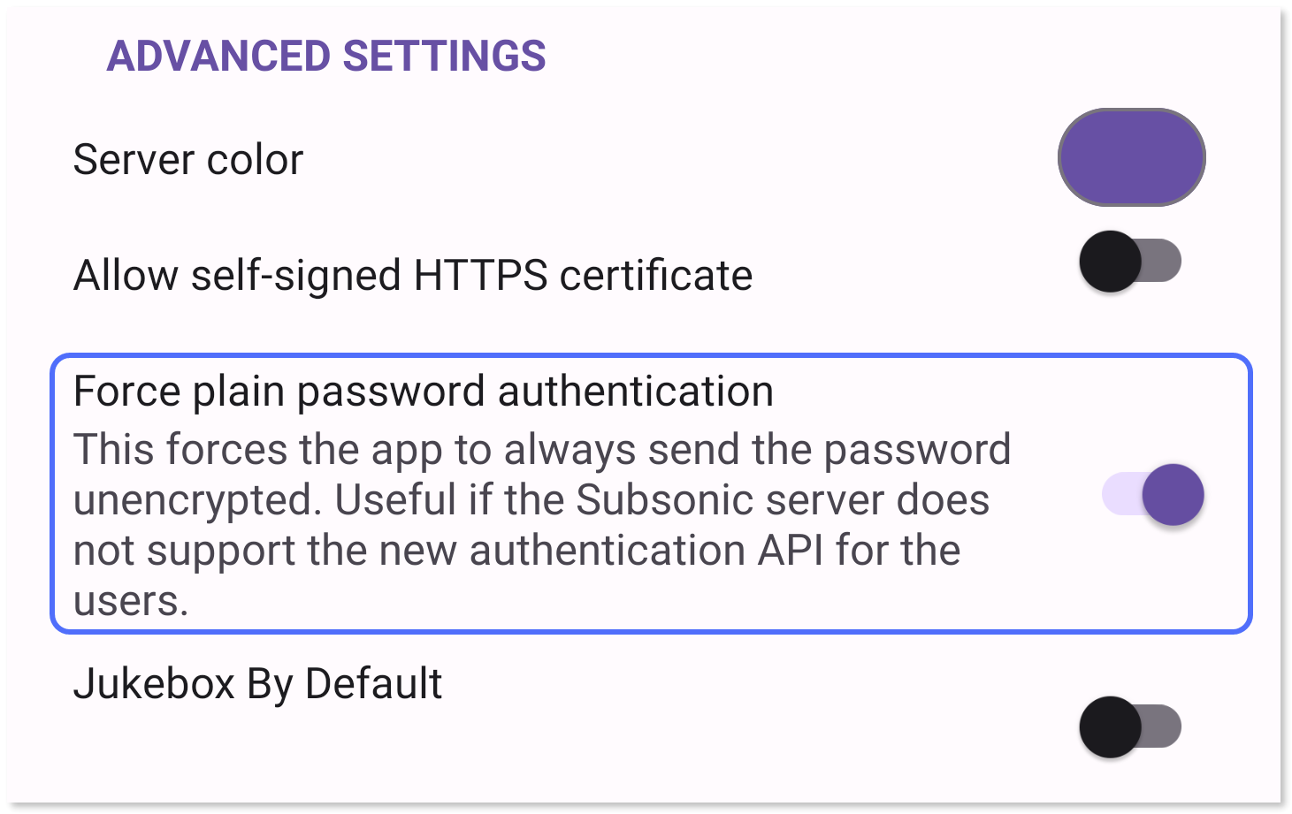Click the purple server color swatch

click(1132, 157)
